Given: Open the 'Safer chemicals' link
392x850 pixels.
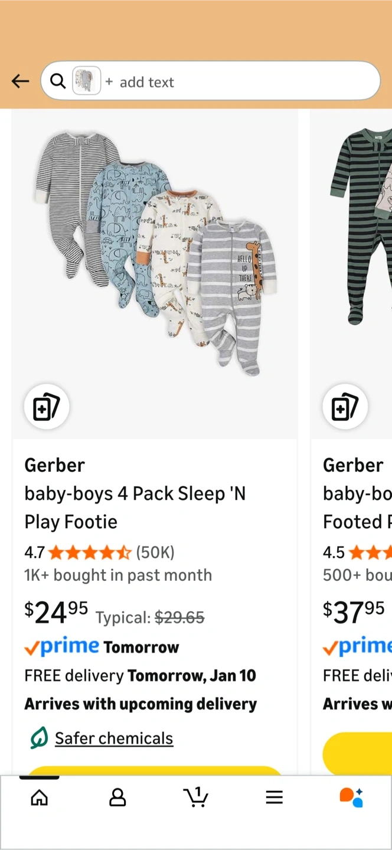Looking at the screenshot, I should tap(114, 738).
